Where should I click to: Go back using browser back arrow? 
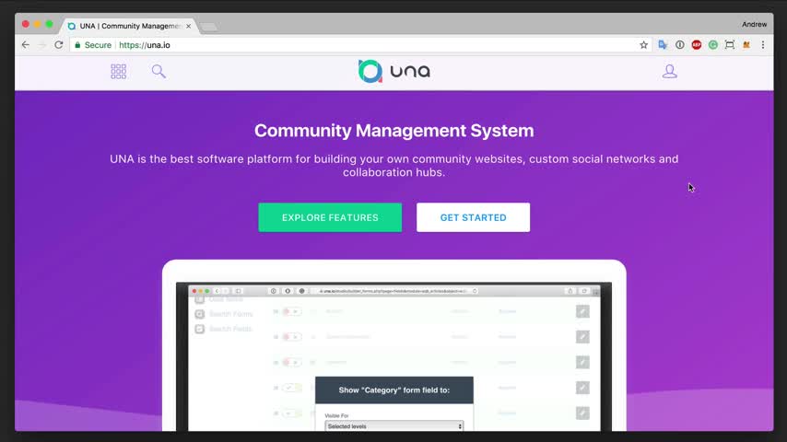click(26, 45)
